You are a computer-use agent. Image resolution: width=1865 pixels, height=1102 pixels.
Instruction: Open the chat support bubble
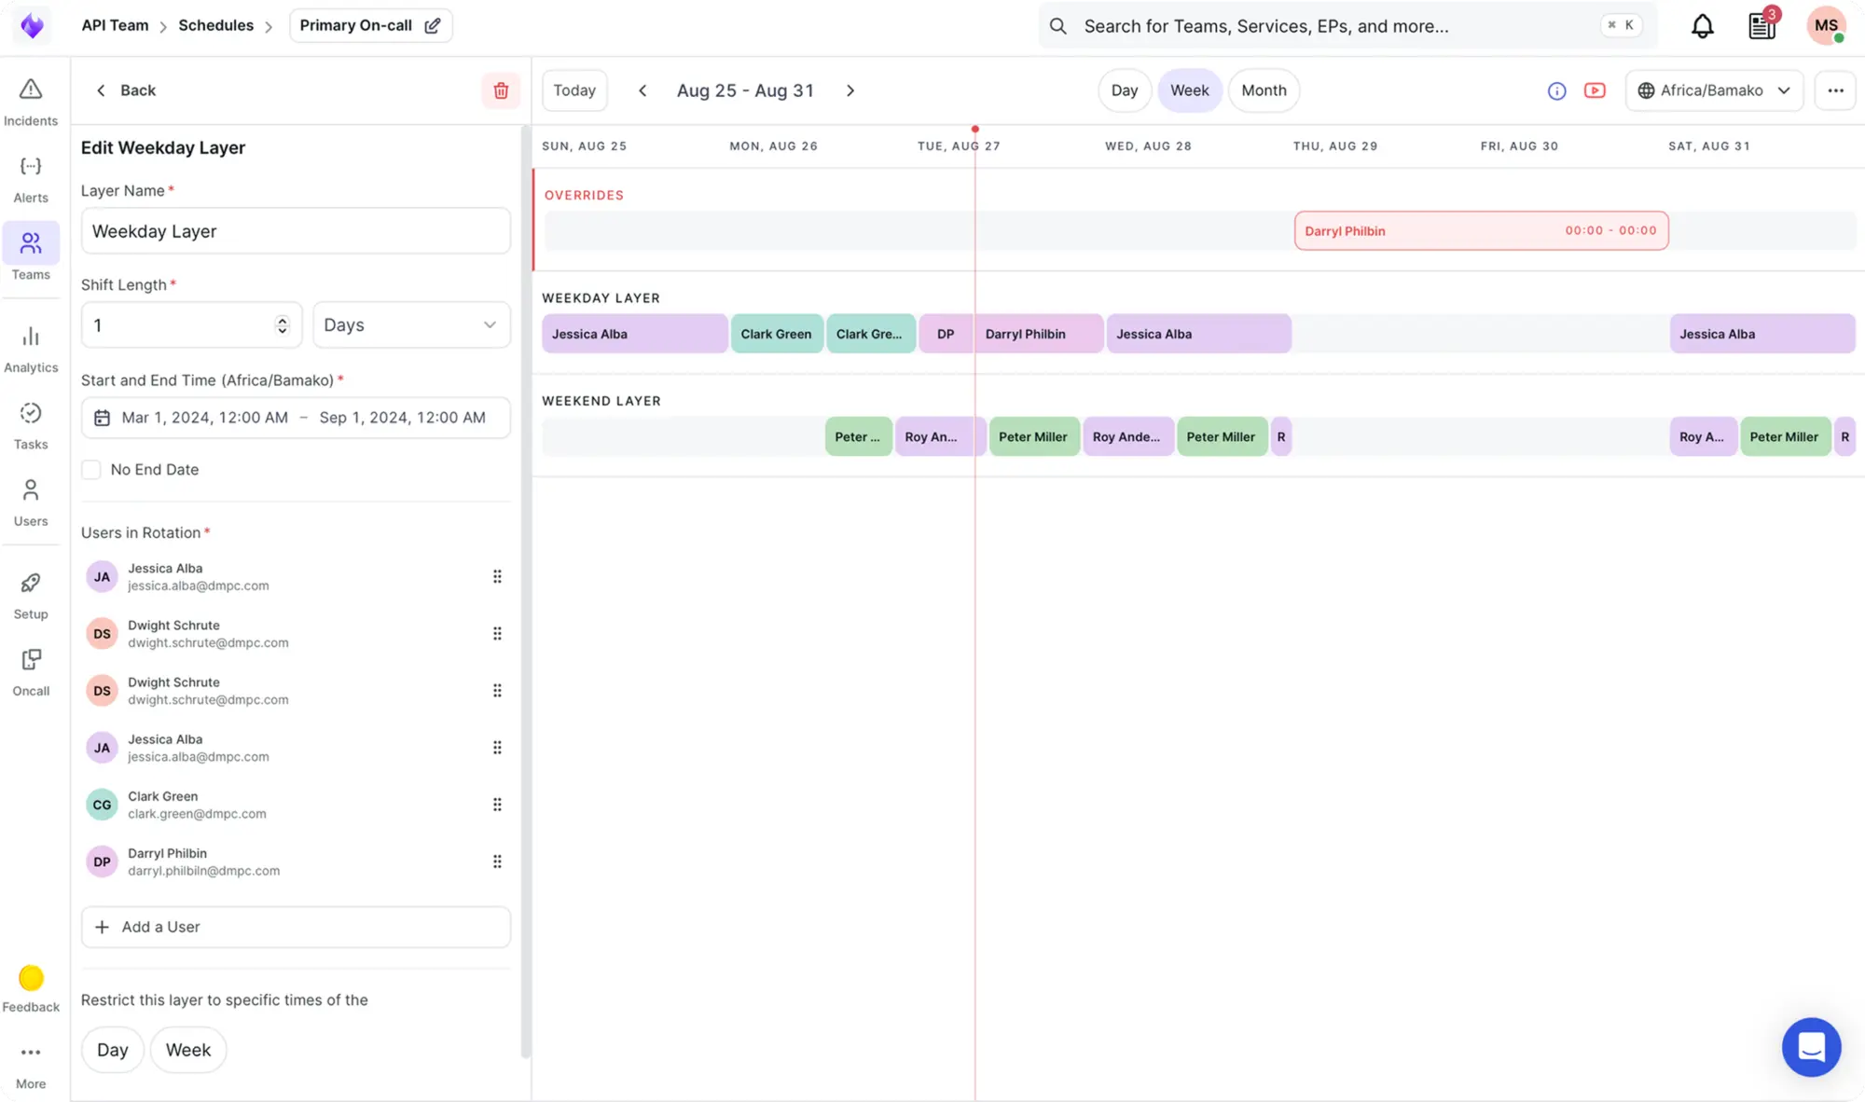click(x=1811, y=1046)
